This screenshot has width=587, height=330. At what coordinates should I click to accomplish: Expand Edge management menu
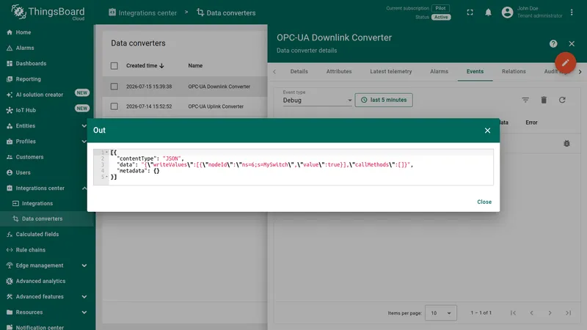84,265
